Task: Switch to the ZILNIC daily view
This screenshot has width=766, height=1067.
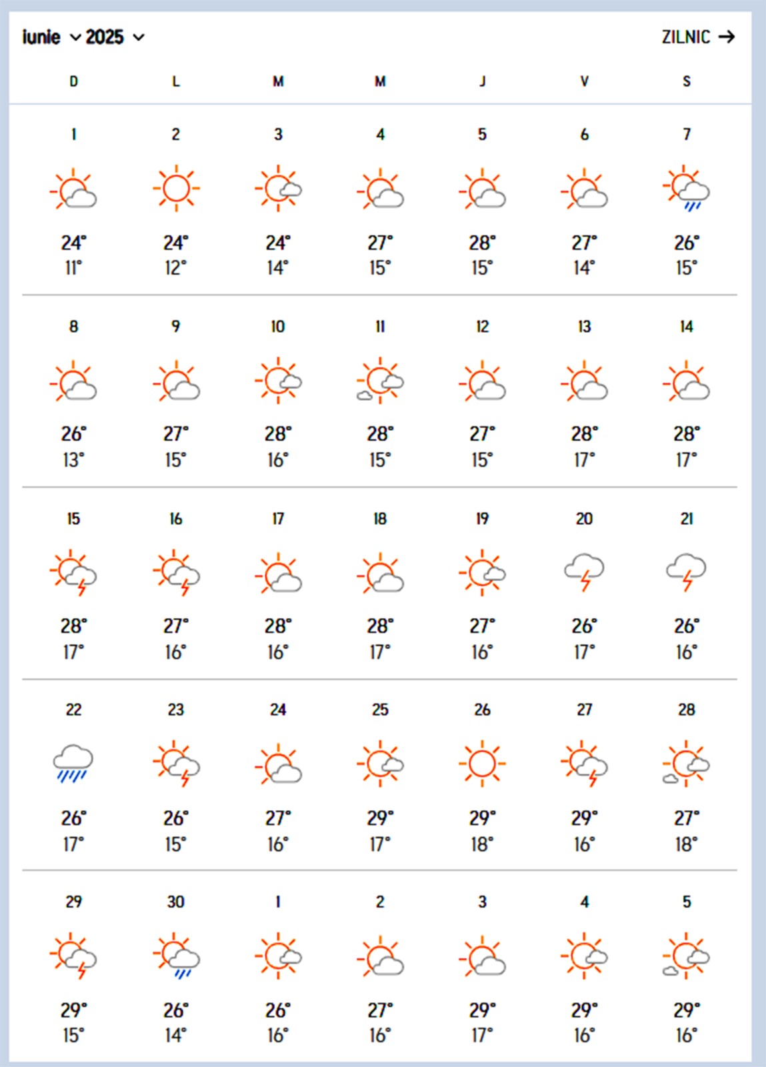Action: tap(686, 37)
